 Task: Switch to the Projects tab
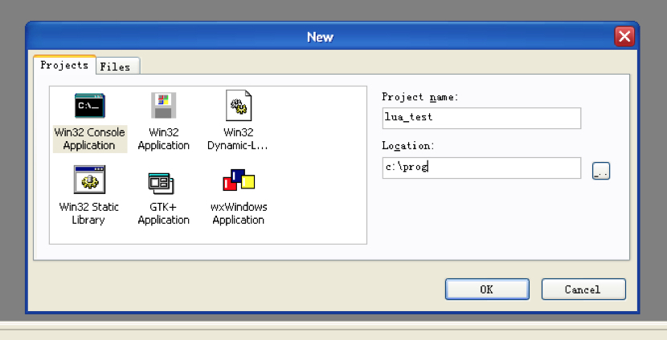tap(64, 66)
